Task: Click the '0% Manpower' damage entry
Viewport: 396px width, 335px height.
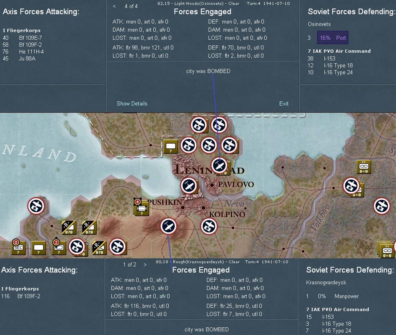Action: coord(332,296)
